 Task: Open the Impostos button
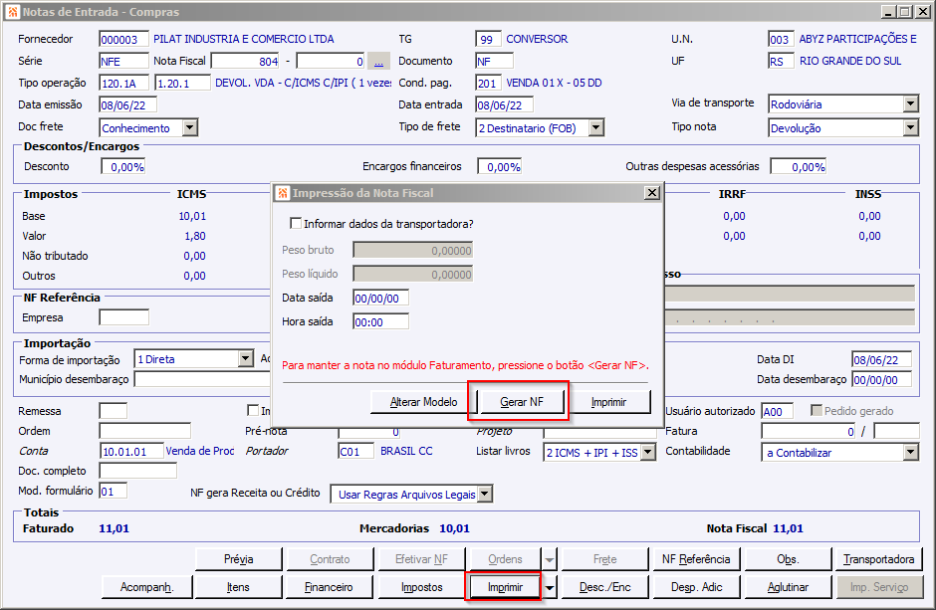click(421, 587)
